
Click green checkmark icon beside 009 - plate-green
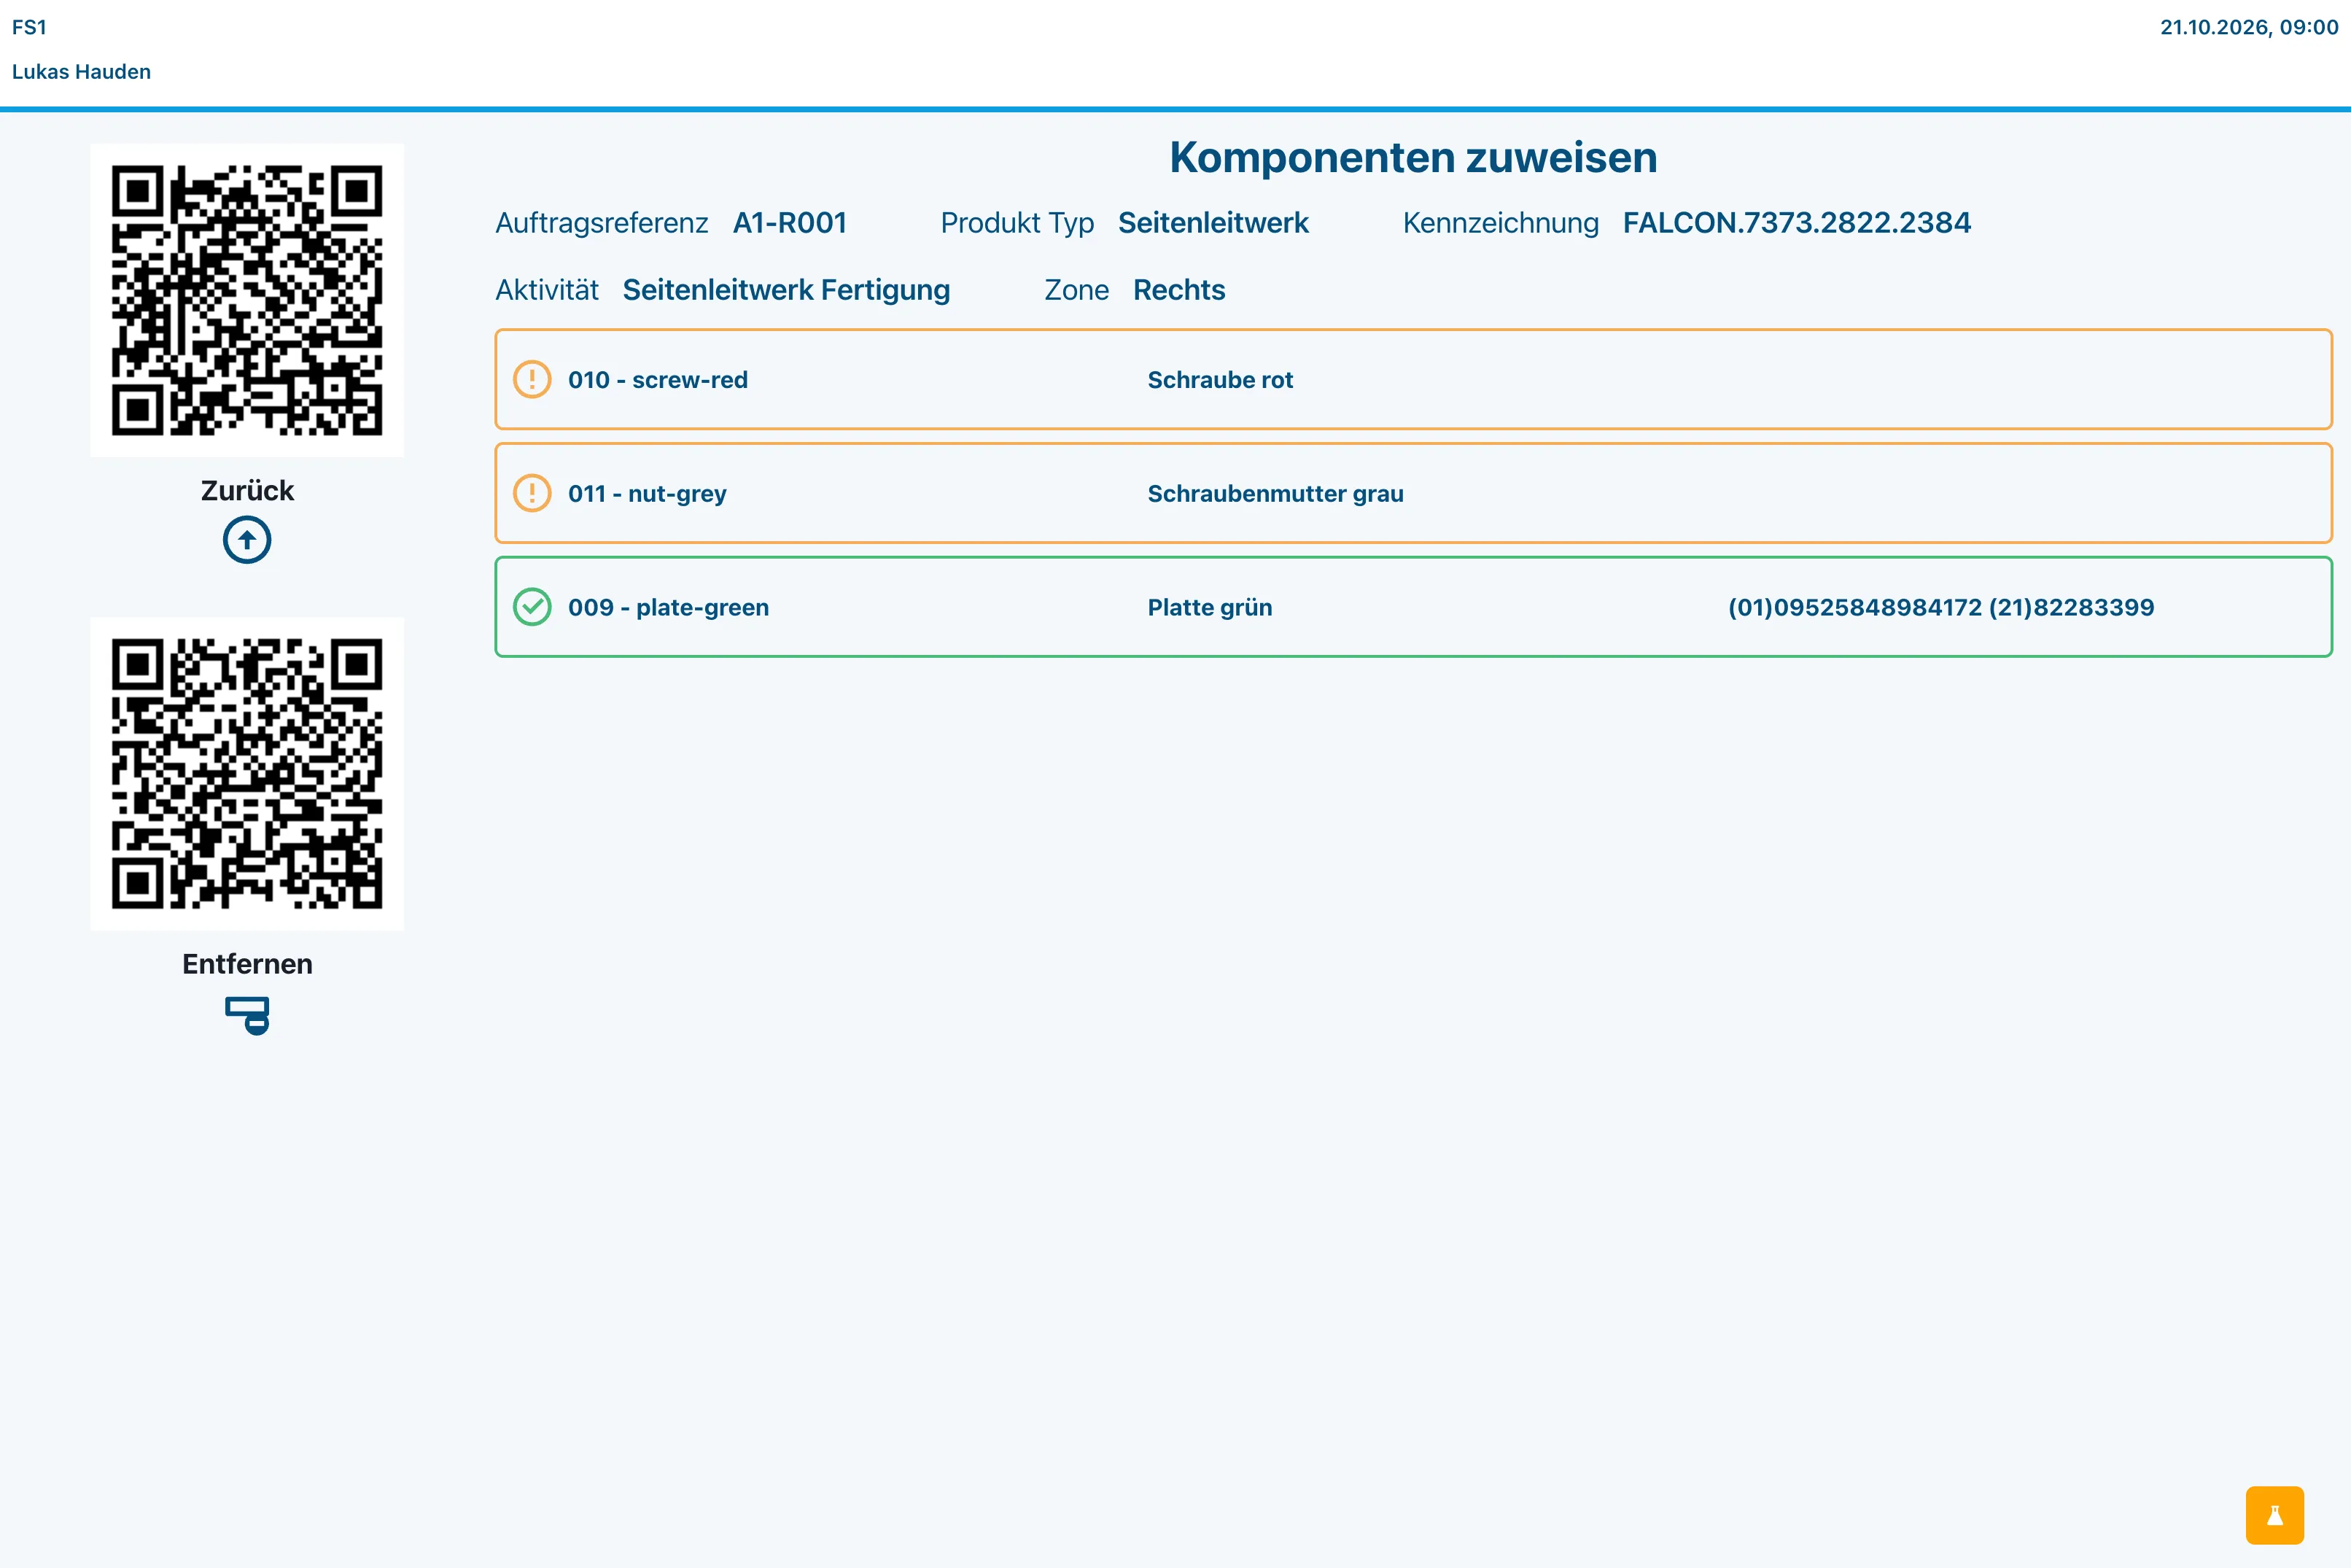[x=532, y=607]
